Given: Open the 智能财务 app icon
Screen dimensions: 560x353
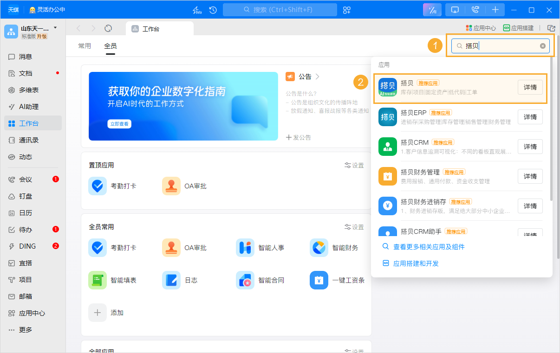Looking at the screenshot, I should (319, 247).
